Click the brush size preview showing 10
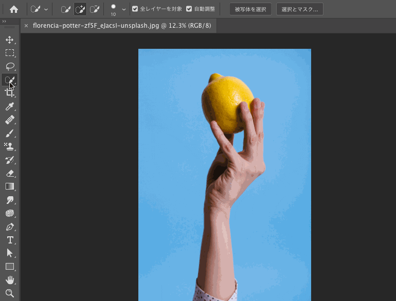Screen dimensions: 396x301 113,10
